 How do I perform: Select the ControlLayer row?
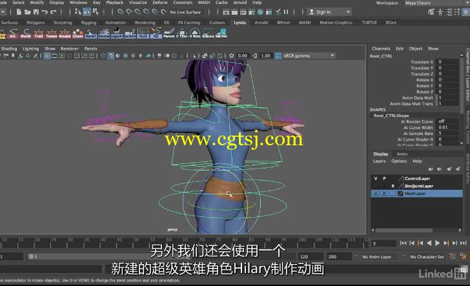[416, 178]
